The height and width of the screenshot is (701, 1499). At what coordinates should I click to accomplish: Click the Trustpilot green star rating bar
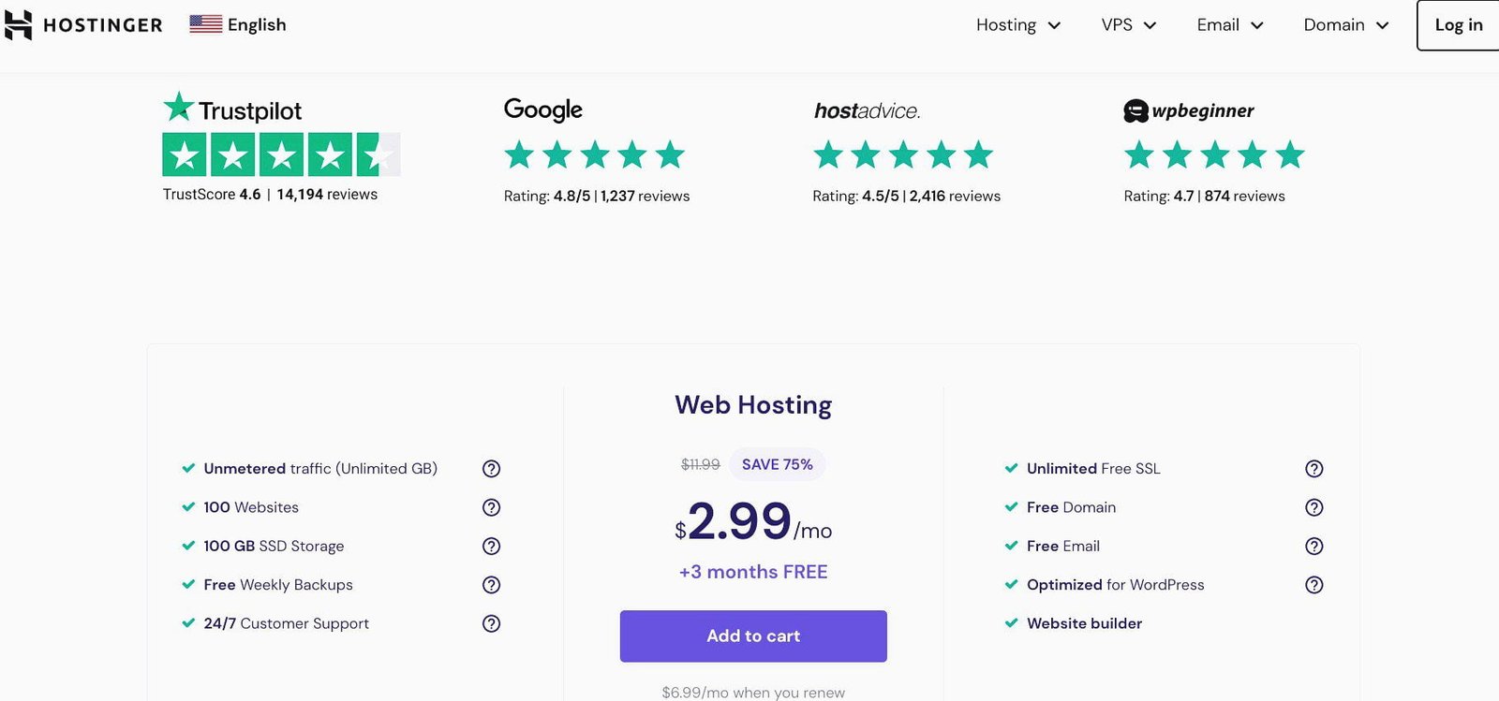[281, 154]
